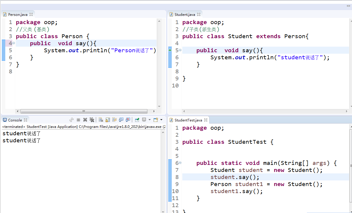The height and width of the screenshot is (213, 352).
Task: Click up arrow of Student.java vertical scrollbar
Action: click(350, 21)
